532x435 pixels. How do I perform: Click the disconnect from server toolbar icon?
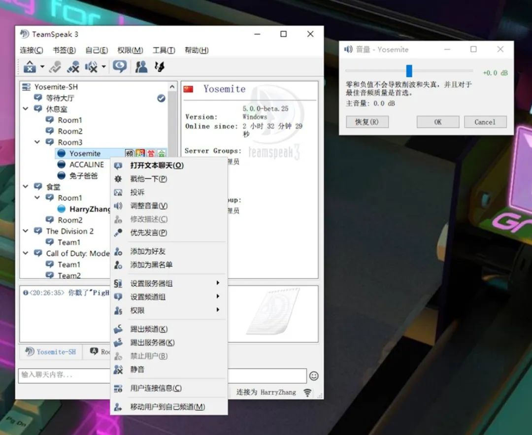[x=30, y=67]
